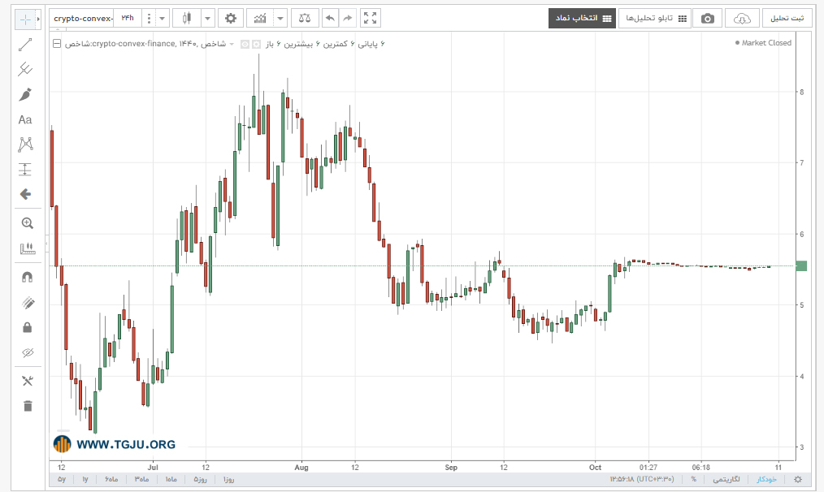Select the trend line drawing tool

24,45
